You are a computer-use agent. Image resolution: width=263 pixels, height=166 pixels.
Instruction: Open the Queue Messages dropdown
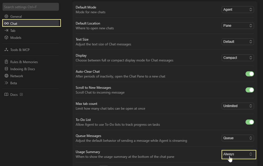tap(238, 138)
